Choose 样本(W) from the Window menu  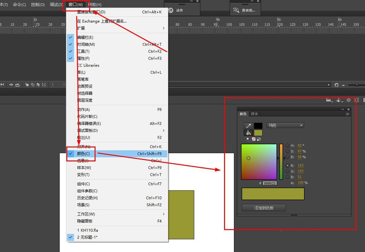pyautogui.click(x=84, y=167)
